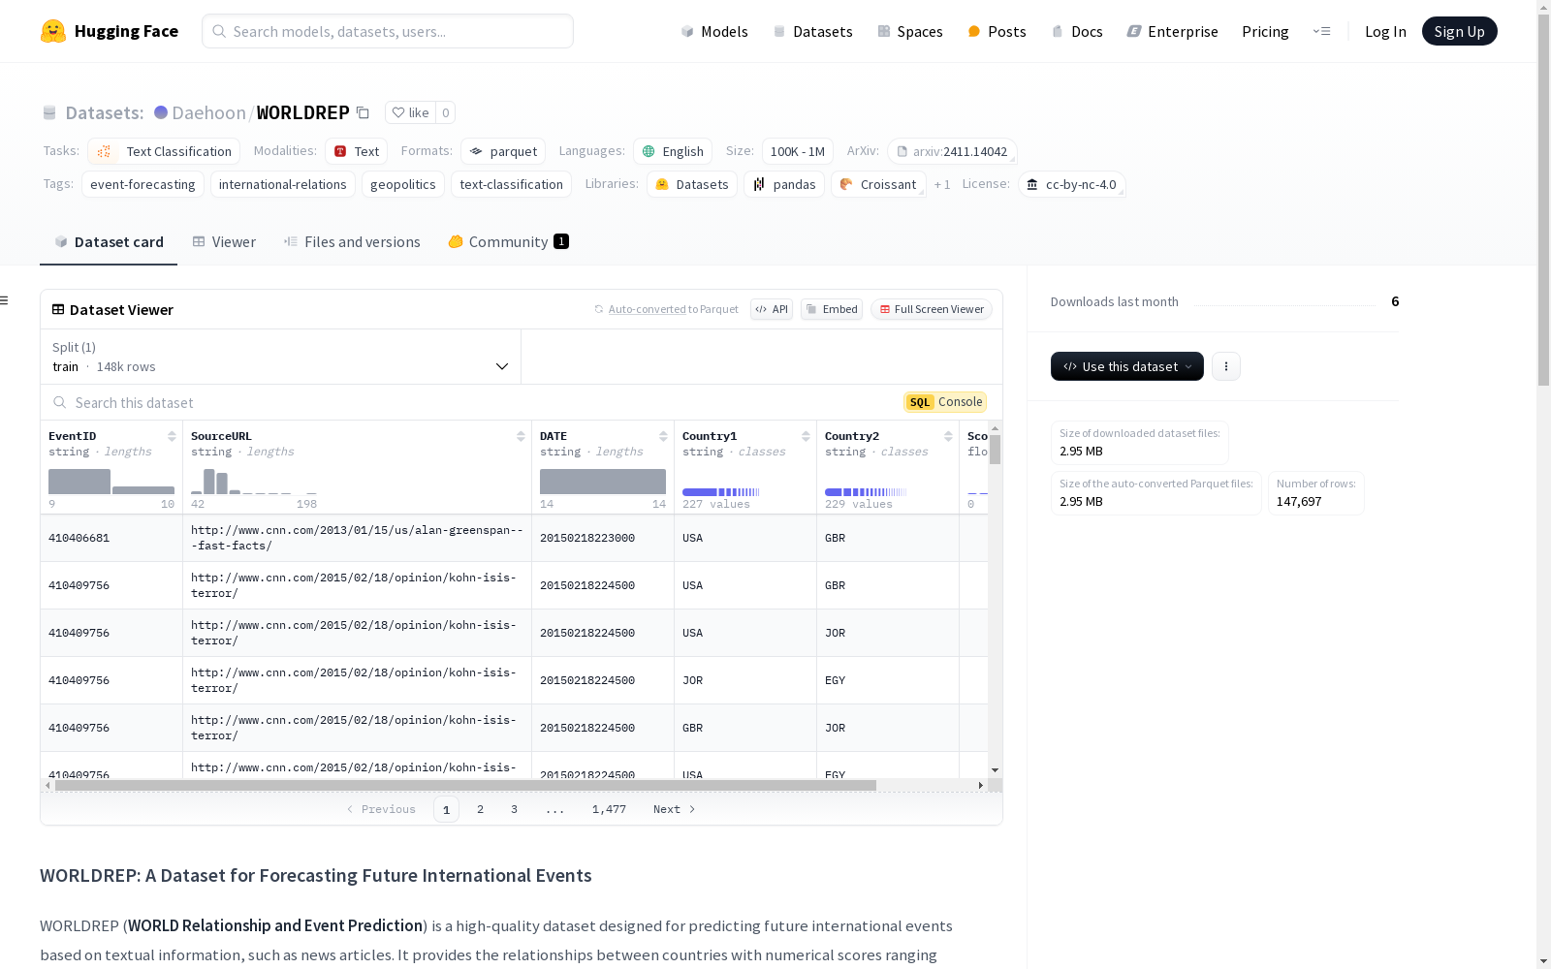Click the Daehoon author link
The width and height of the screenshot is (1551, 969).
tap(208, 112)
